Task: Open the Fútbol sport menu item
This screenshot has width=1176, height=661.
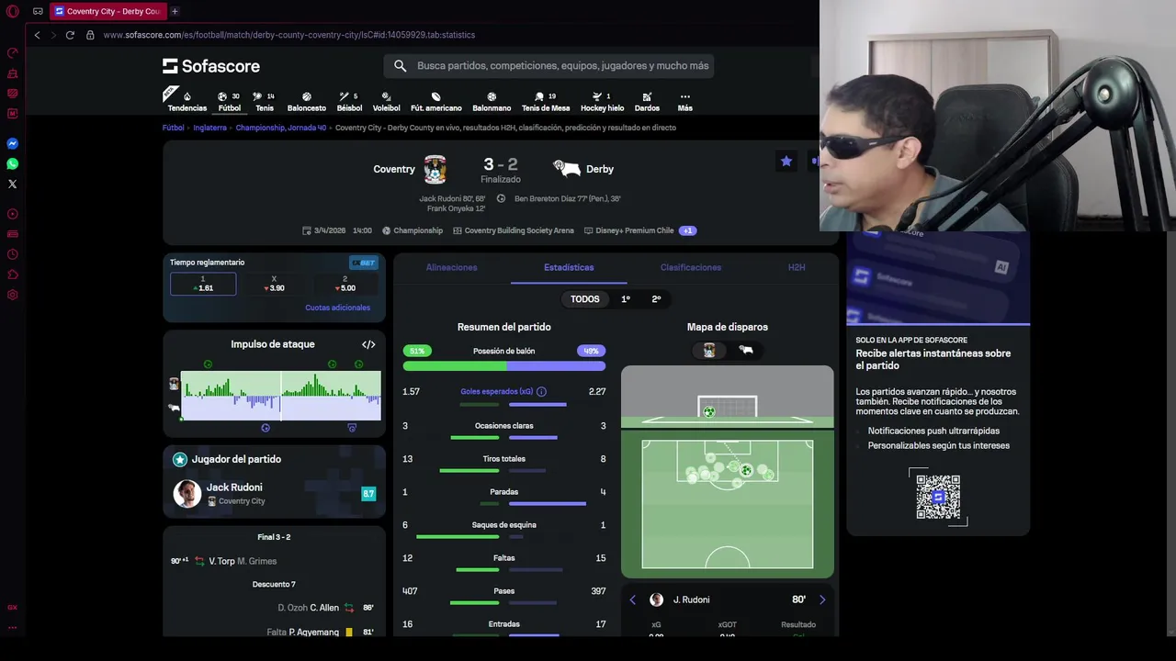Action: coord(230,101)
